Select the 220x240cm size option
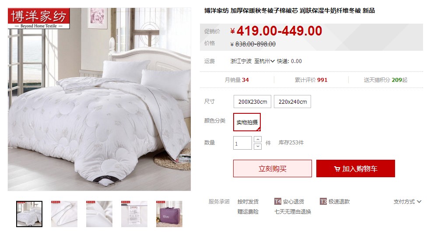This screenshot has width=434, height=235. click(292, 102)
